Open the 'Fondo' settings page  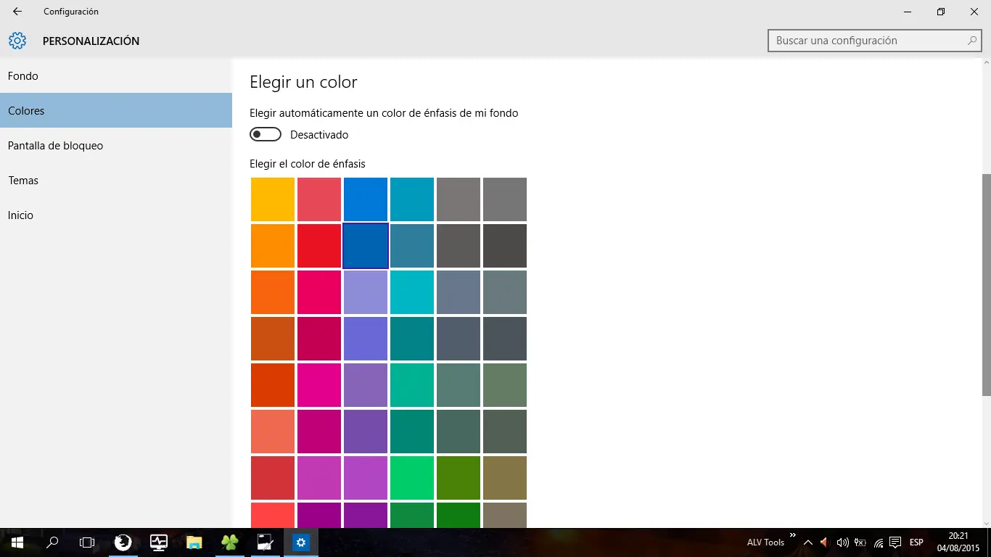tap(23, 75)
